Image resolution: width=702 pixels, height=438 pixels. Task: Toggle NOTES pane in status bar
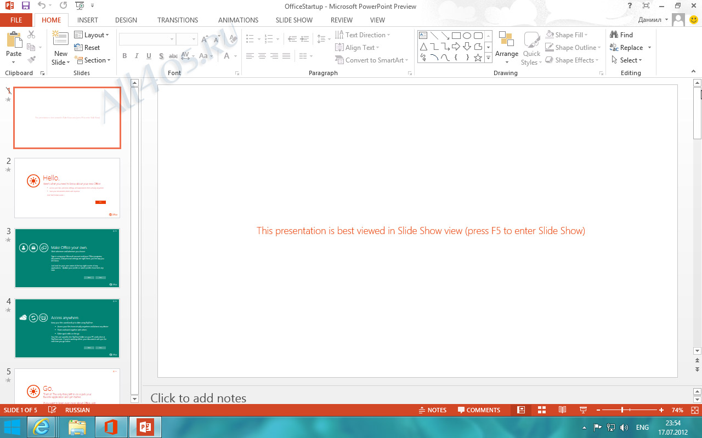point(432,410)
